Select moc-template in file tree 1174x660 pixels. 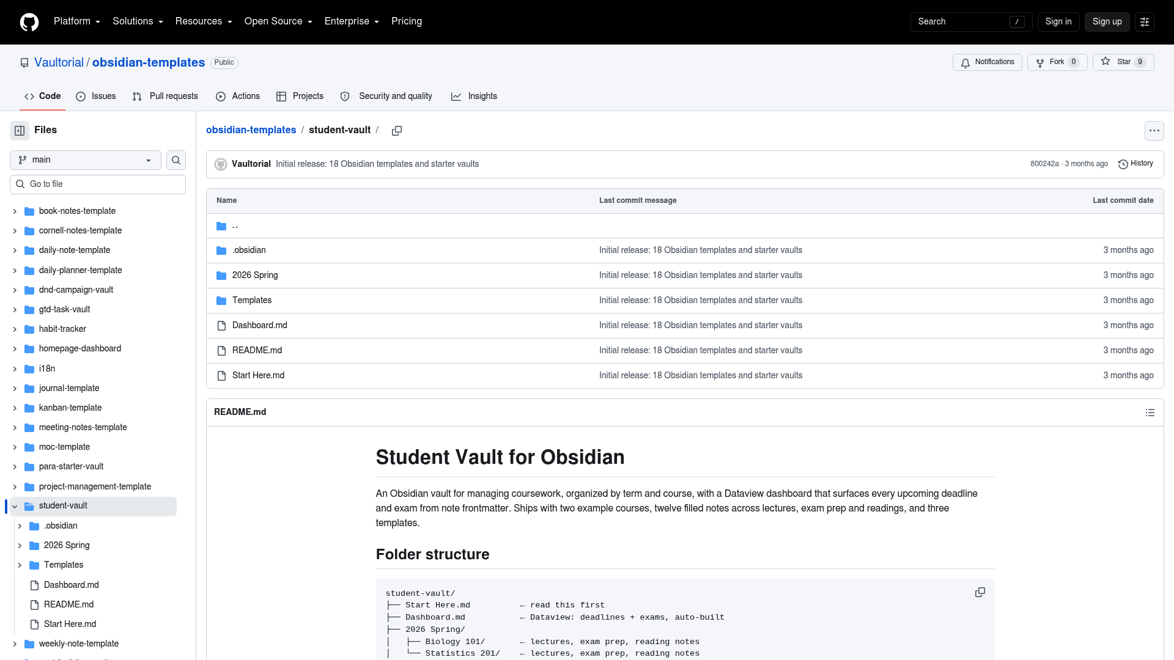pyautogui.click(x=64, y=447)
